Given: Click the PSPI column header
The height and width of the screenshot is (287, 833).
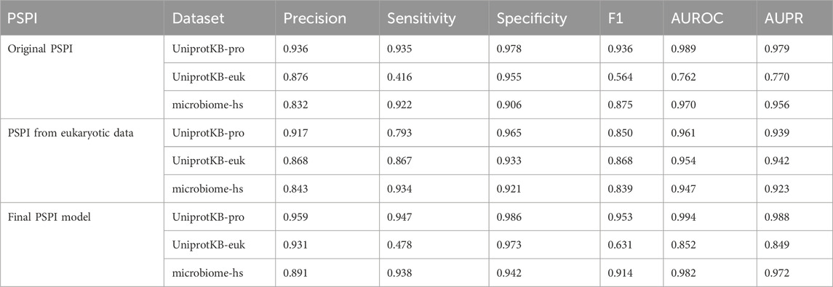Looking at the screenshot, I should pos(19,18).
